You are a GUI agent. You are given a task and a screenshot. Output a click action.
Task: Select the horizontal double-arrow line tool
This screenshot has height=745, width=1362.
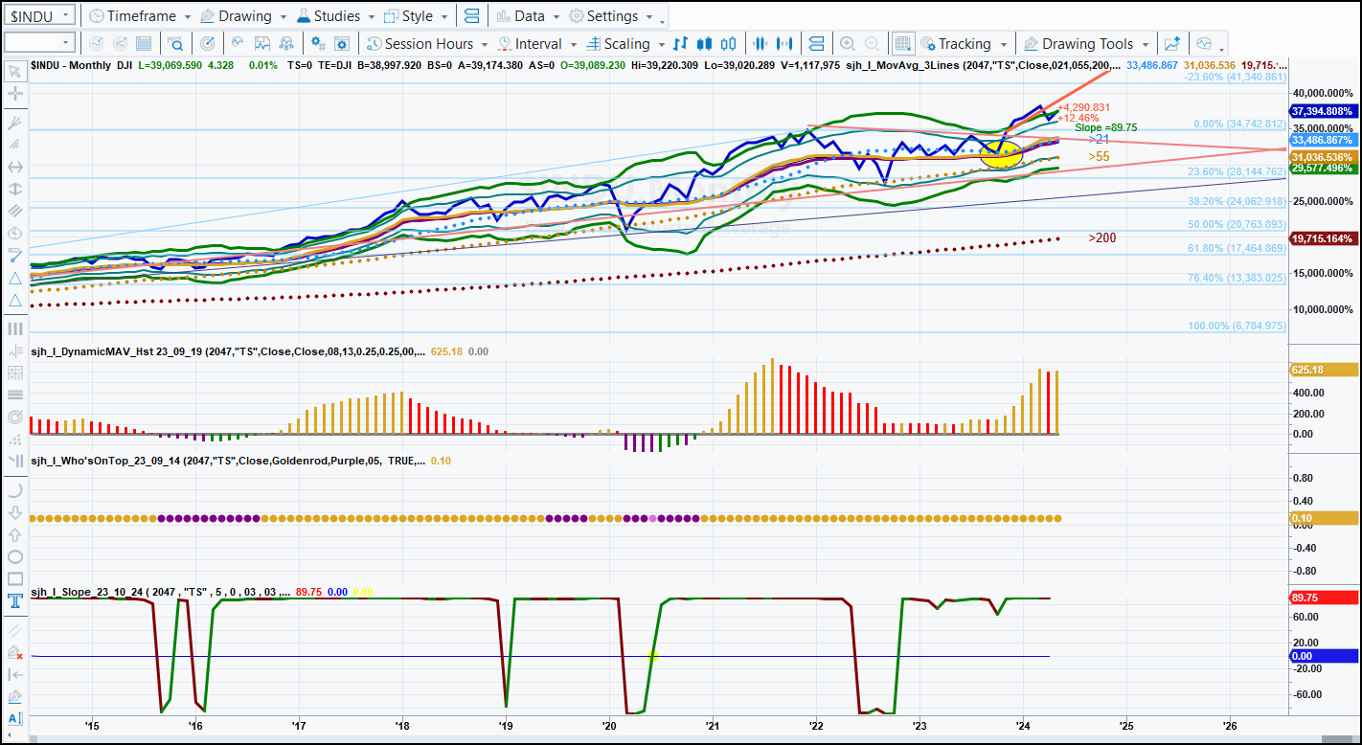point(14,167)
